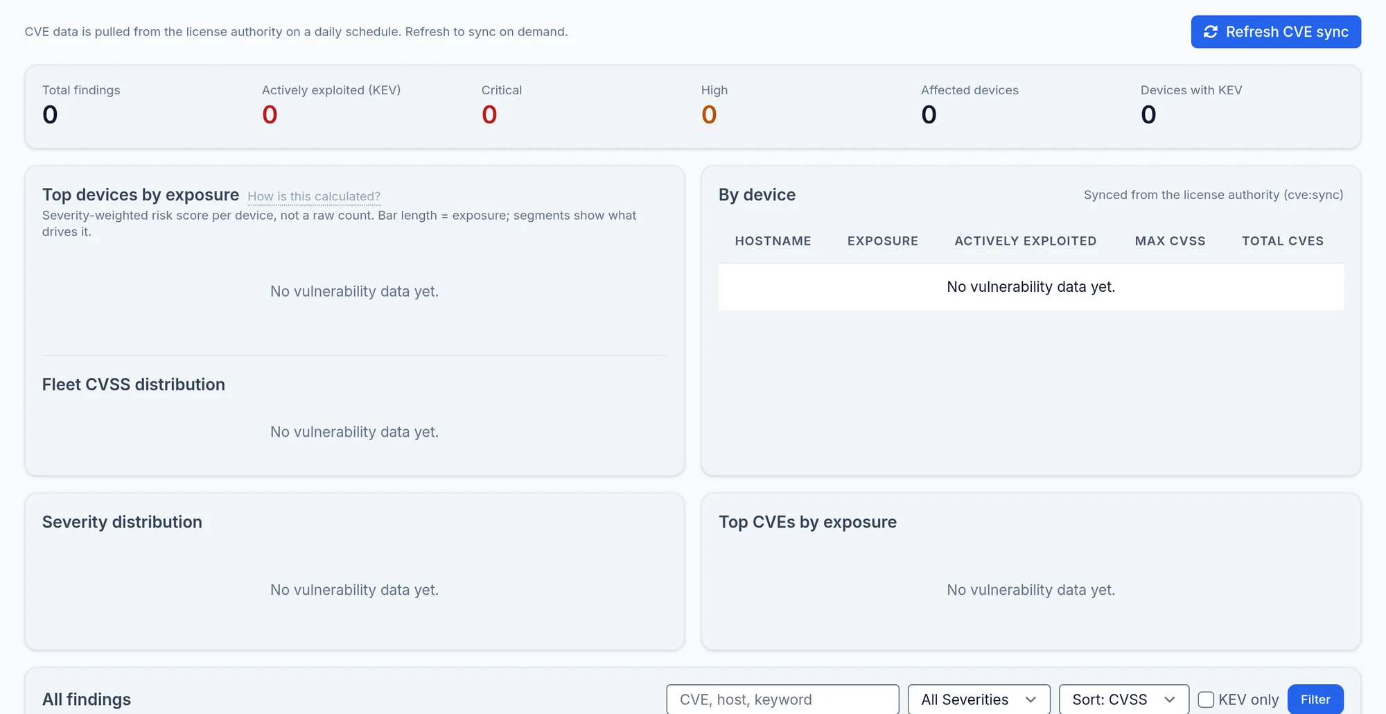Click 'Synced from the license authority' note
Image resolution: width=1386 pixels, height=714 pixels.
pyautogui.click(x=1213, y=195)
